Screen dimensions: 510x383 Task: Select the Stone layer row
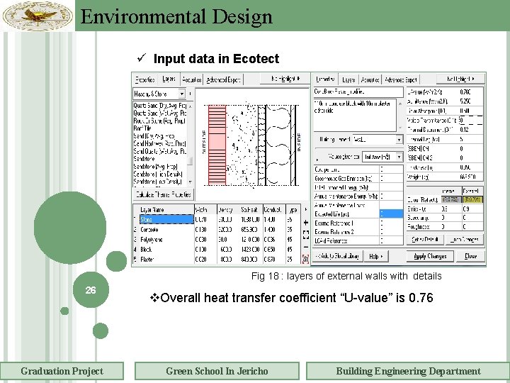pyautogui.click(x=217, y=219)
